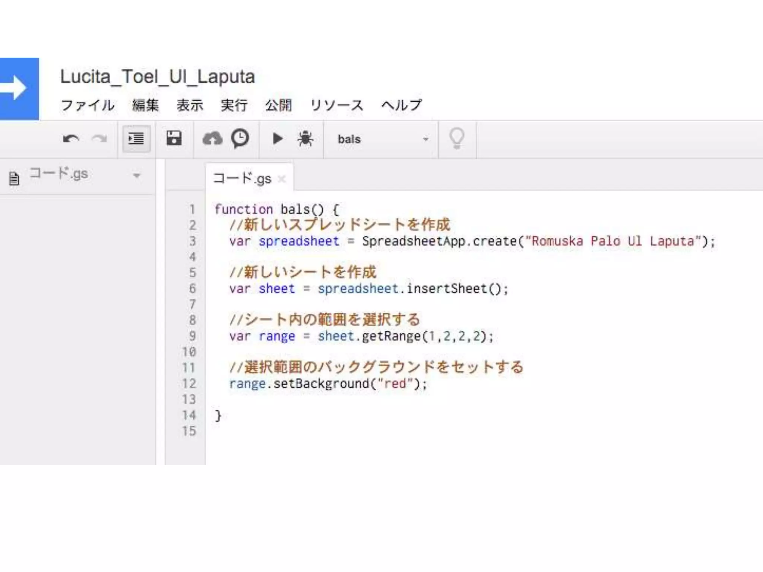Open the 公開 menu
The height and width of the screenshot is (572, 763).
pos(278,105)
